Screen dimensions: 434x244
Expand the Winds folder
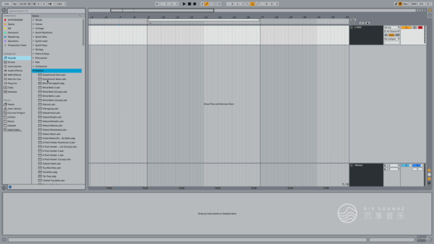click(33, 20)
